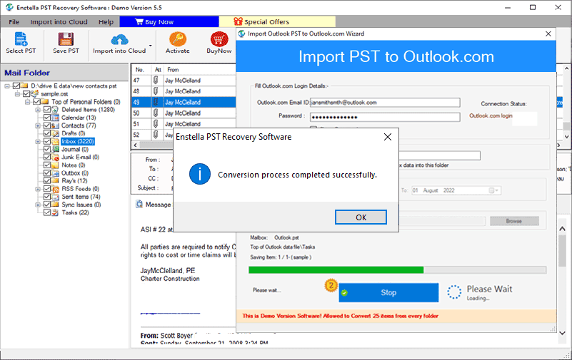Click the From column header
Screen dimensions: 572x360
[x=173, y=70]
